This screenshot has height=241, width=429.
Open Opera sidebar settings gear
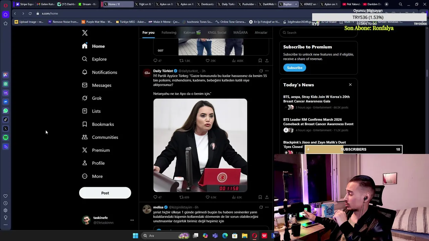pos(5,210)
